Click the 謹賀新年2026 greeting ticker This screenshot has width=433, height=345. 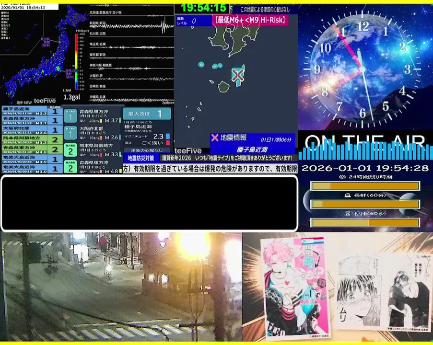pyautogui.click(x=227, y=158)
